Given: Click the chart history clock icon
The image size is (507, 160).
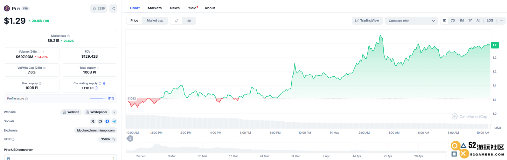Looking at the screenshot, I should coord(130,138).
